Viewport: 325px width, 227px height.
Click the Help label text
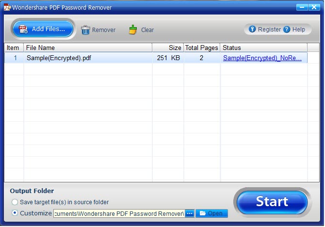click(x=298, y=30)
